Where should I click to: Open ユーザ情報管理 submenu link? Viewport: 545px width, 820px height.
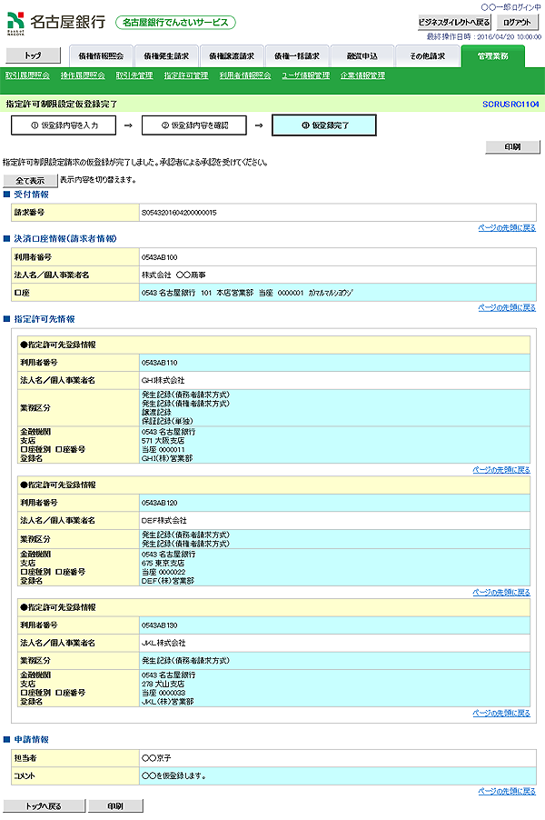tap(306, 75)
